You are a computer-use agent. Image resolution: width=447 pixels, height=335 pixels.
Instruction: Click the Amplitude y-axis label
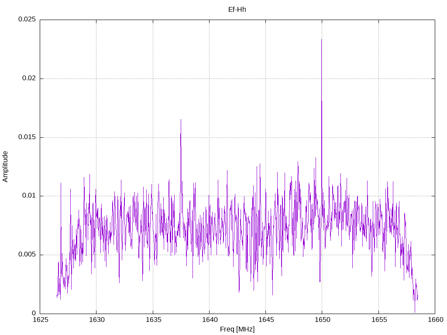(x=5, y=167)
